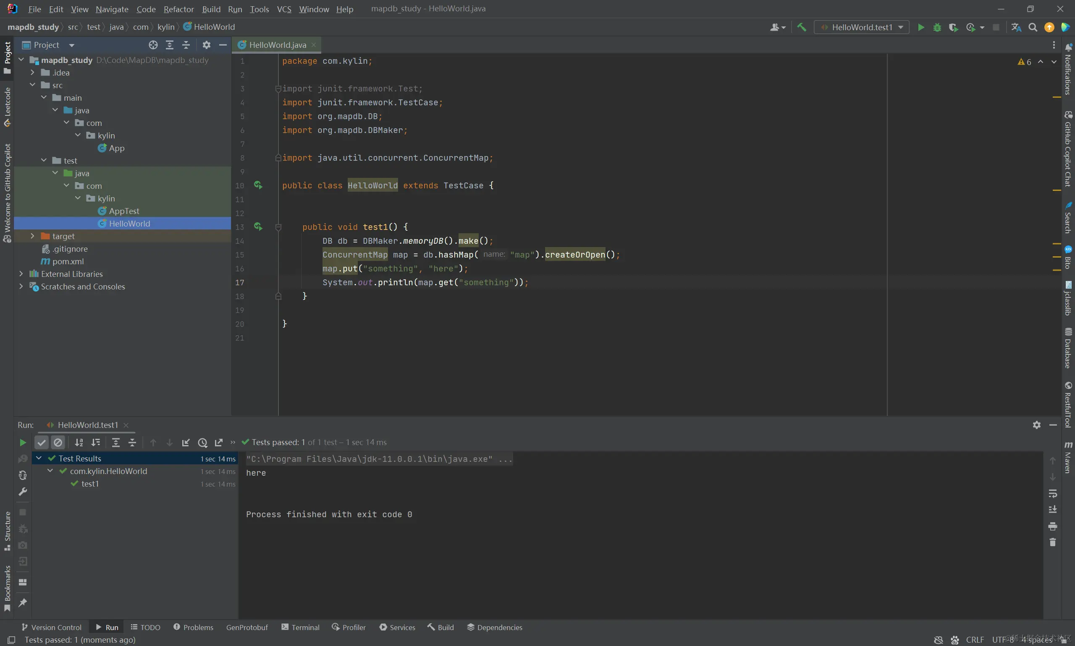Select opened file locate target icon
This screenshot has width=1075, height=646.
click(153, 45)
